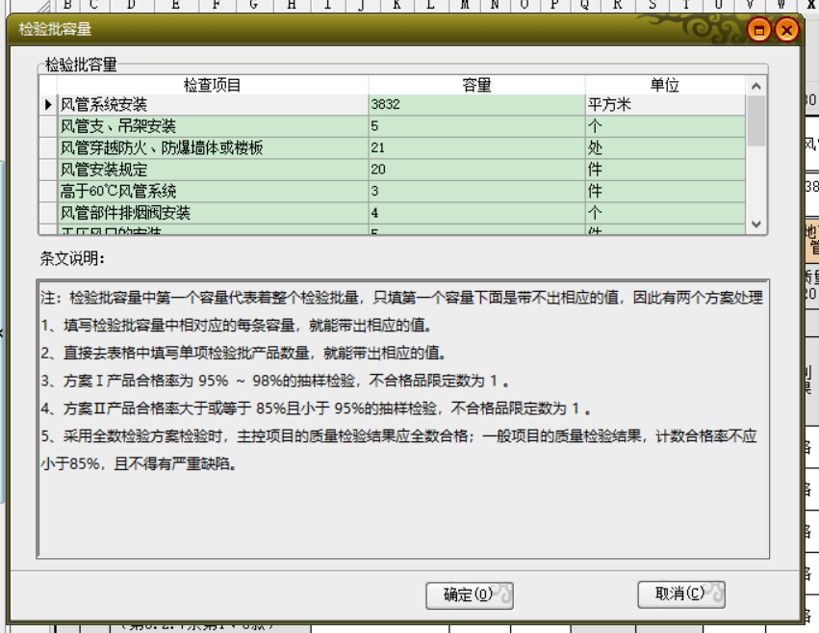The height and width of the screenshot is (633, 819).
Task: Click the 确定(O) button
Action: tap(469, 594)
